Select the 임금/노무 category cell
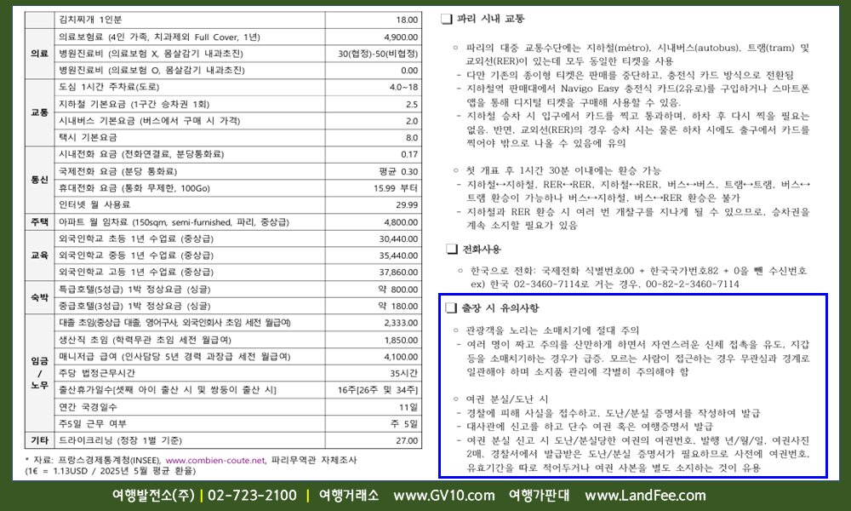 point(39,373)
